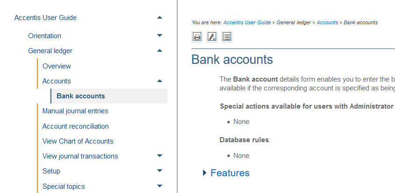Screen dimensions: 395x193
Task: Click Accentis User Guide breadcrumb link
Action: 247,22
